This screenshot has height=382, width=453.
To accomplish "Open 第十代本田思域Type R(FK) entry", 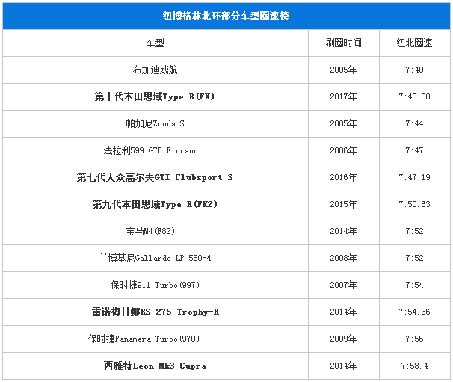I will coord(155,96).
